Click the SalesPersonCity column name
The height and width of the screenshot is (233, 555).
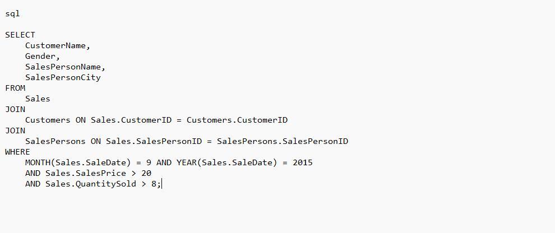(x=63, y=77)
